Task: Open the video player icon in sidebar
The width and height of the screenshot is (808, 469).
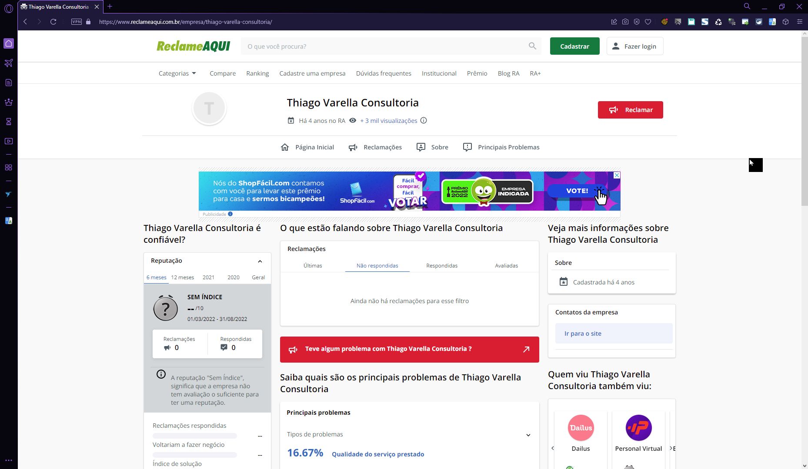Action: coord(9,141)
